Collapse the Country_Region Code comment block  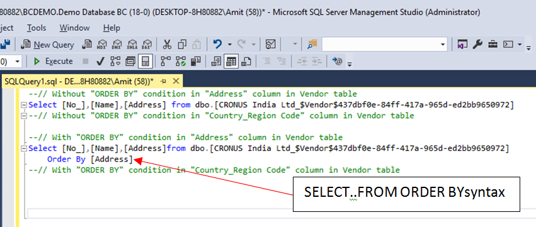coord(23,116)
